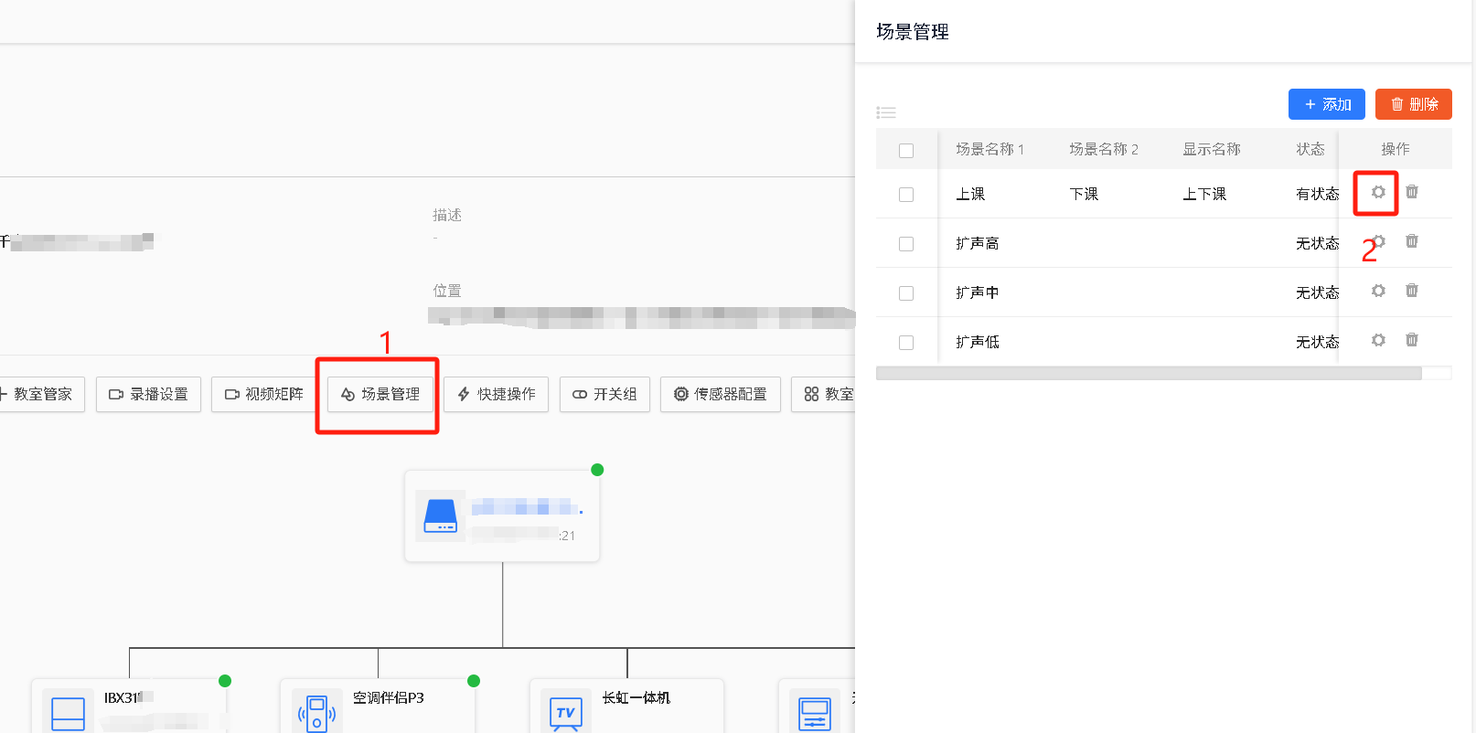Switch to 快捷操作 tab
The width and height of the screenshot is (1476, 733).
497,394
